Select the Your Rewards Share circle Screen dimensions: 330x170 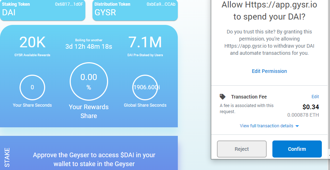pos(89,81)
